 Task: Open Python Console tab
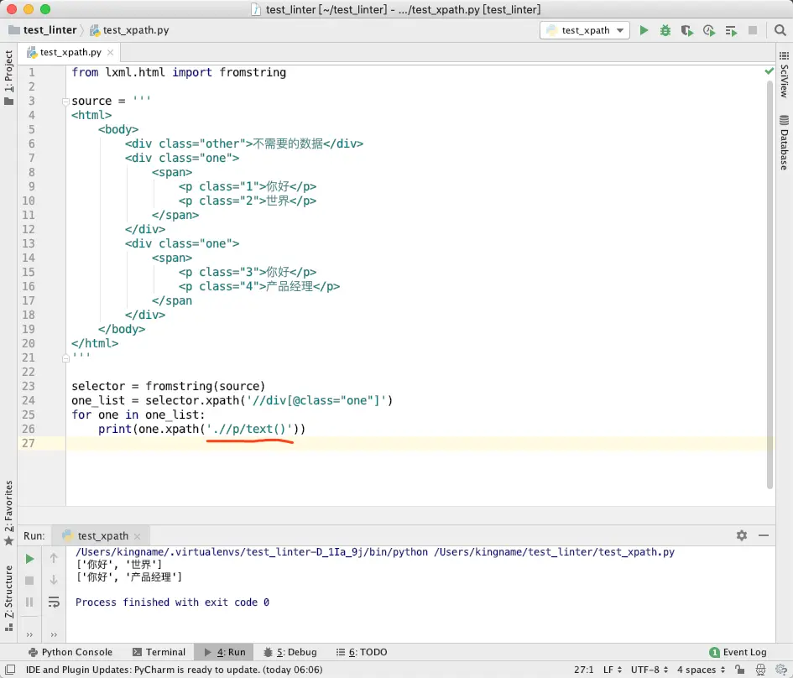[70, 652]
